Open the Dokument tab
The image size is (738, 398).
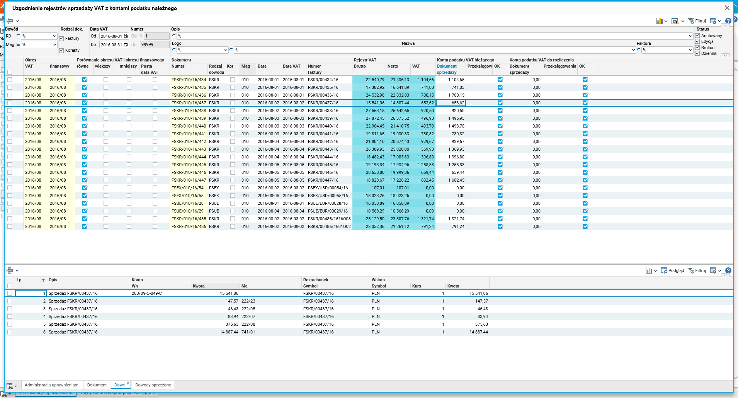click(97, 385)
